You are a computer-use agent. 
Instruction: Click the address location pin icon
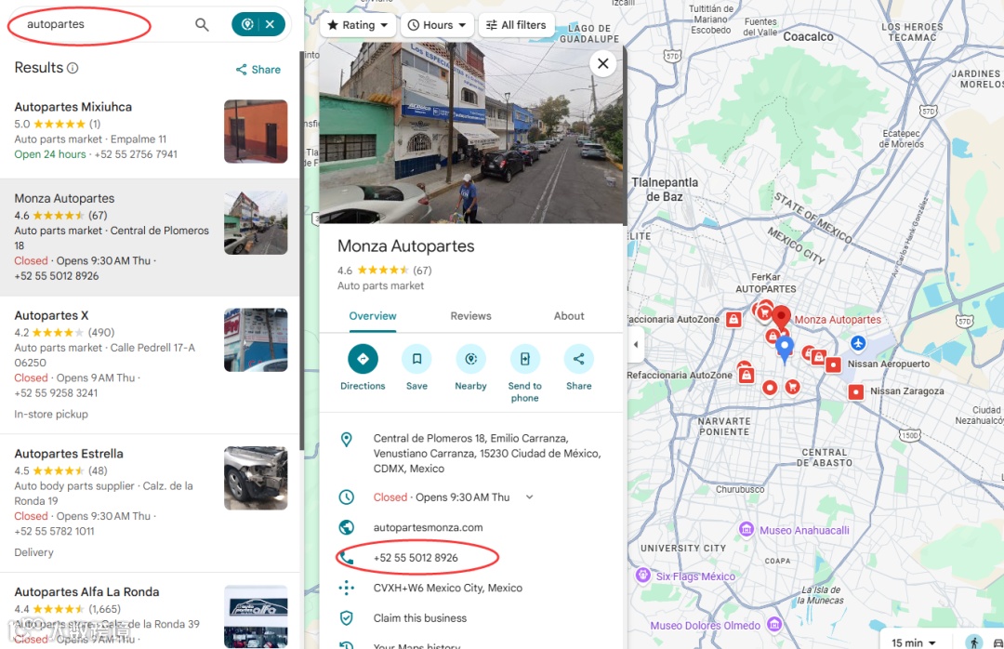[x=347, y=440]
